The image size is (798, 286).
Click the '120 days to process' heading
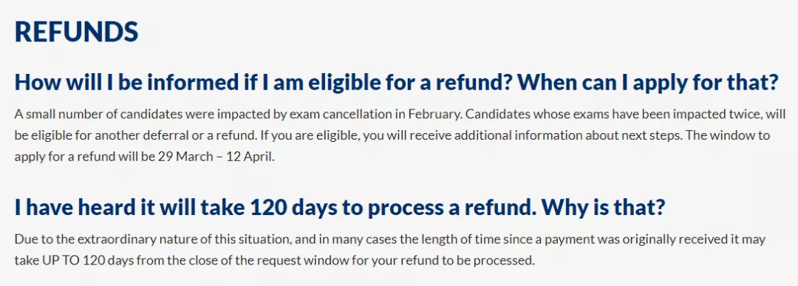(x=339, y=207)
